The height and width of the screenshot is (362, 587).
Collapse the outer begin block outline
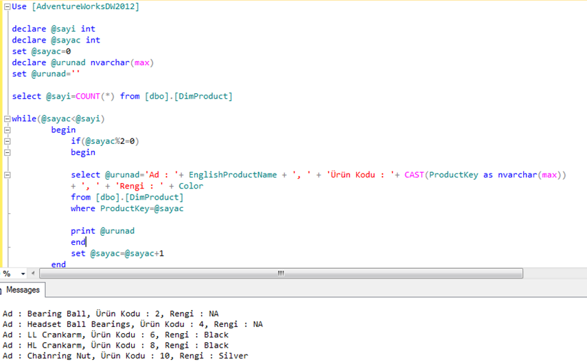click(x=7, y=130)
